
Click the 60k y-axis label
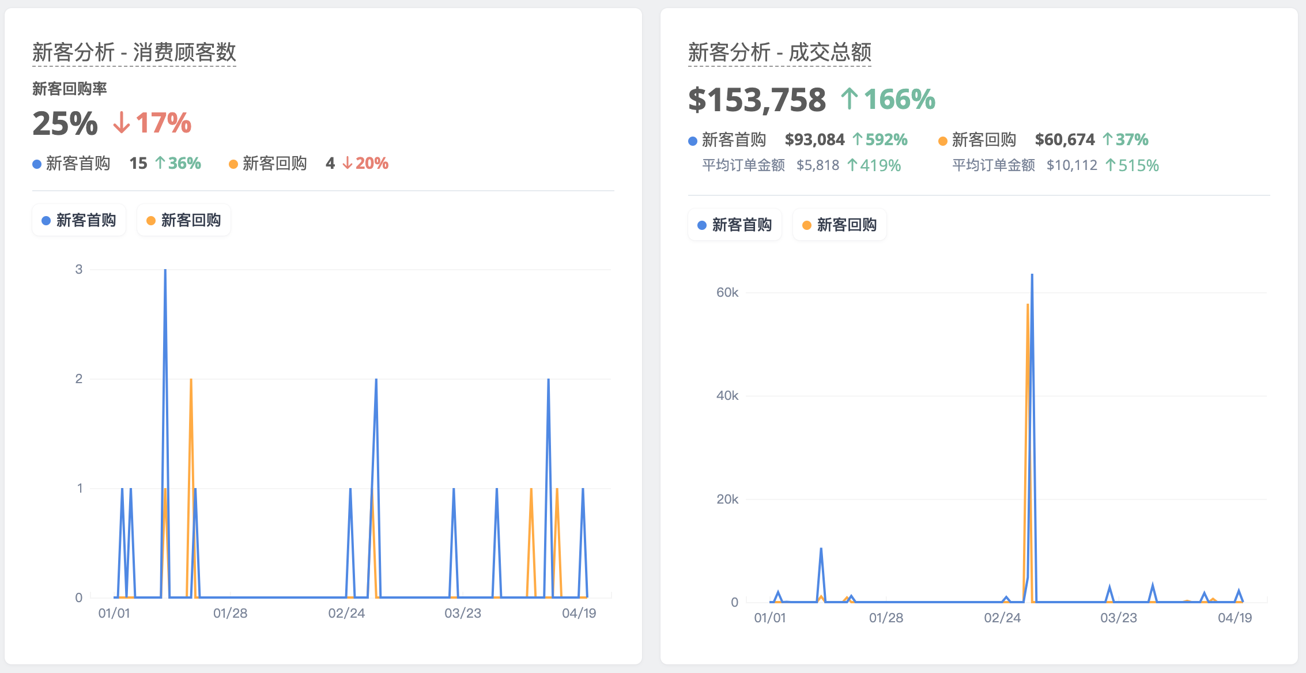pos(727,293)
